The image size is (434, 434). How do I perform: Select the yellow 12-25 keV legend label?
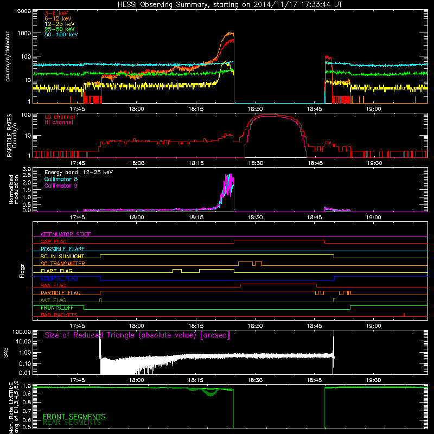(x=60, y=24)
